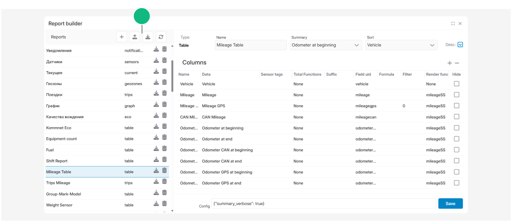Close the Report builder dialog
The height and width of the screenshot is (222, 512).
(x=460, y=24)
